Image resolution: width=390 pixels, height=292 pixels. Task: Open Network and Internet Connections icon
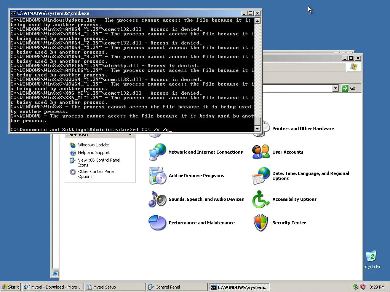157,152
